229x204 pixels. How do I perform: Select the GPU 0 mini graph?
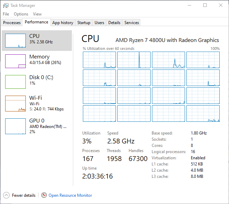pyautogui.click(x=15, y=126)
